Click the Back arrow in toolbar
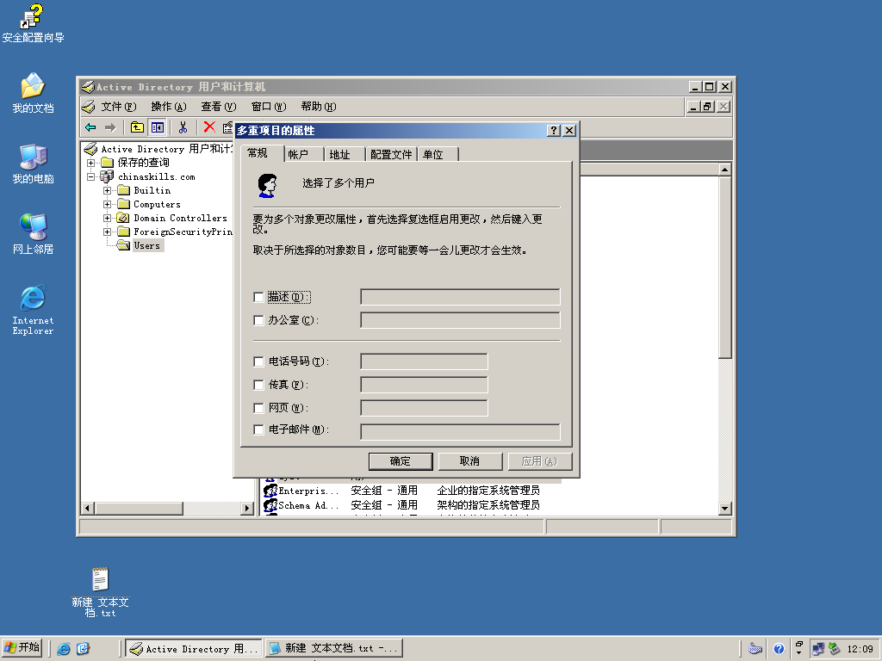Viewport: 882px width, 661px height. [x=90, y=127]
